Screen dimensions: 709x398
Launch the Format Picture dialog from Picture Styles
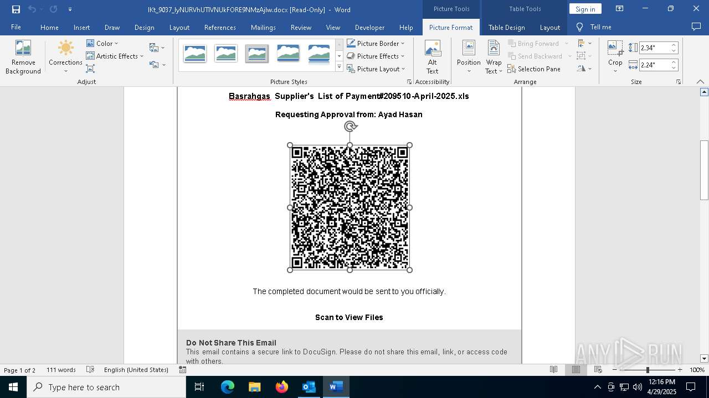pyautogui.click(x=409, y=82)
